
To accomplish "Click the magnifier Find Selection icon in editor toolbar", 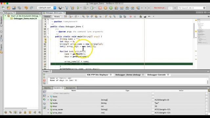I will point(83,16).
